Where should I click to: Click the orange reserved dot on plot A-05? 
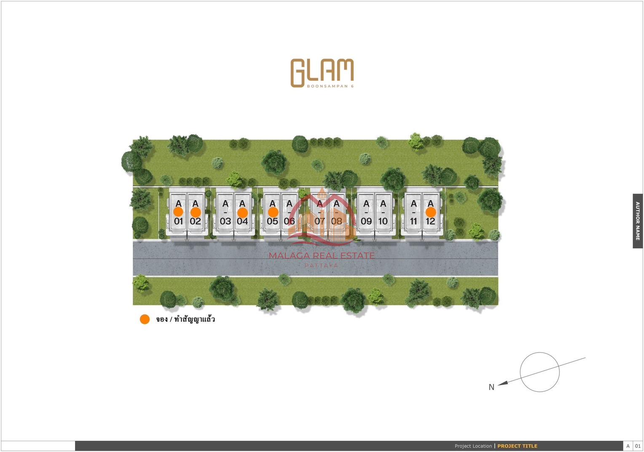pos(273,212)
